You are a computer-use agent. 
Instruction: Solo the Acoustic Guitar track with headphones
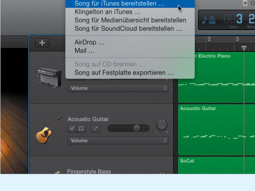click(81, 129)
